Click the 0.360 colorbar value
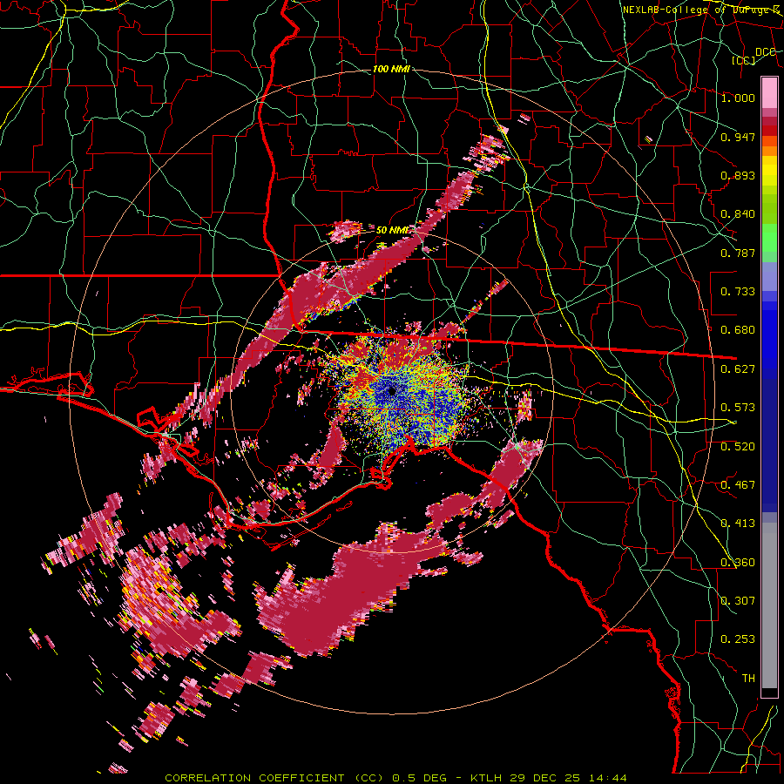The width and height of the screenshot is (784, 784). [738, 563]
